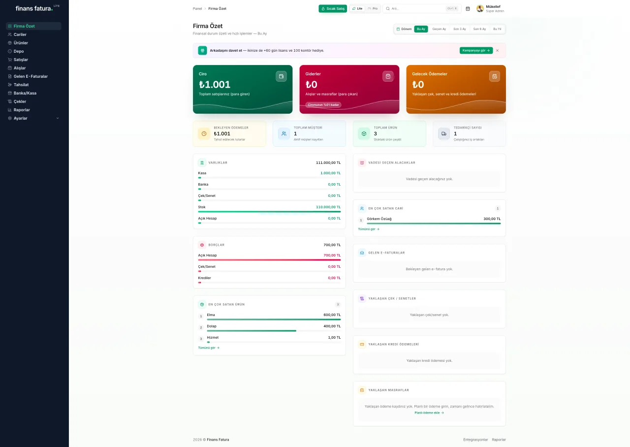Open Satışlar in the sidebar
Screen dimensions: 630x447
point(33,60)
